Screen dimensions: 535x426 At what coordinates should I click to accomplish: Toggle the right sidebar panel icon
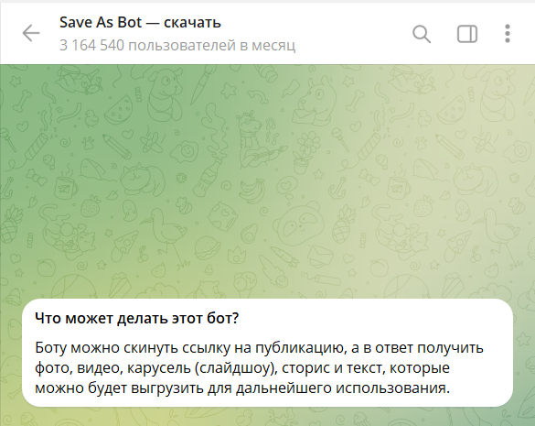(x=467, y=34)
